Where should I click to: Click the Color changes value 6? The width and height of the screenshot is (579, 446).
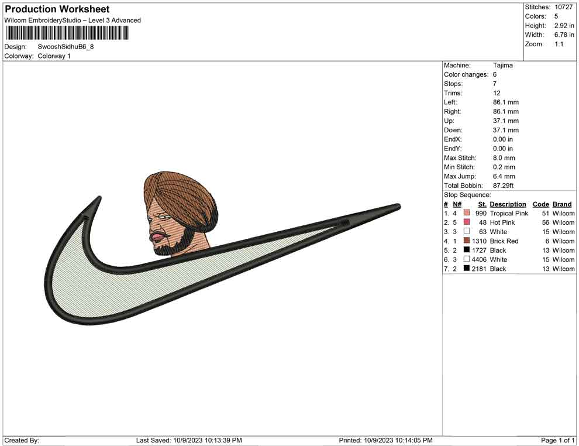(x=495, y=75)
